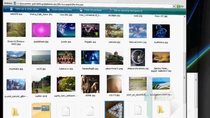Select the pastures.jpg thumbnail

[x=114, y=30]
